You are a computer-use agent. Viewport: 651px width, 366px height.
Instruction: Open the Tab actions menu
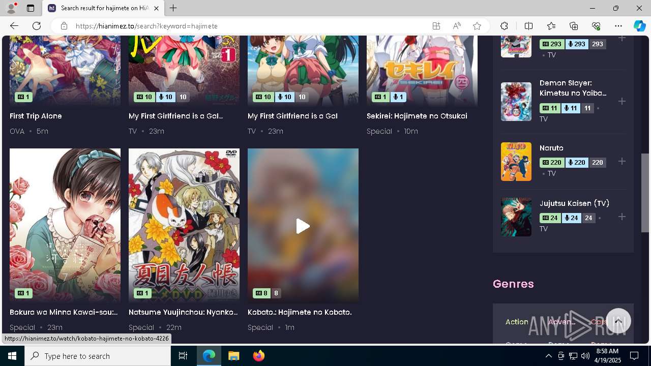coord(31,8)
